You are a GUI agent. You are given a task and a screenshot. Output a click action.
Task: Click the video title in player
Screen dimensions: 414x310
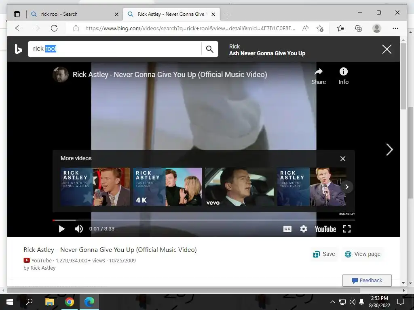click(170, 75)
